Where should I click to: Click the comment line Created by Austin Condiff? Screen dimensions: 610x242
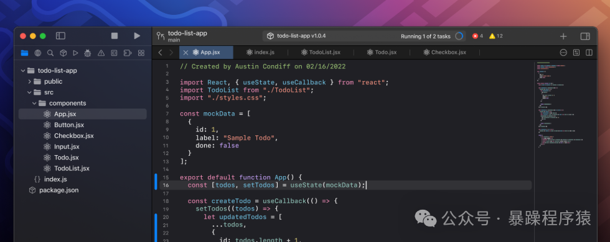(263, 66)
